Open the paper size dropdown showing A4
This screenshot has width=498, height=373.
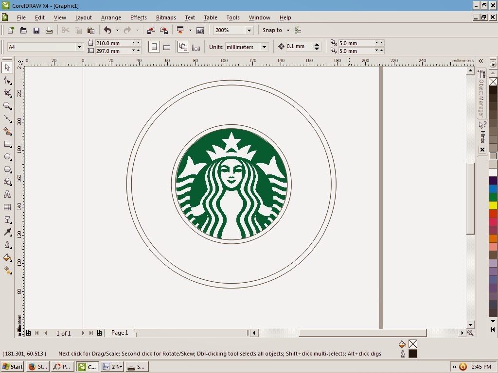point(79,47)
